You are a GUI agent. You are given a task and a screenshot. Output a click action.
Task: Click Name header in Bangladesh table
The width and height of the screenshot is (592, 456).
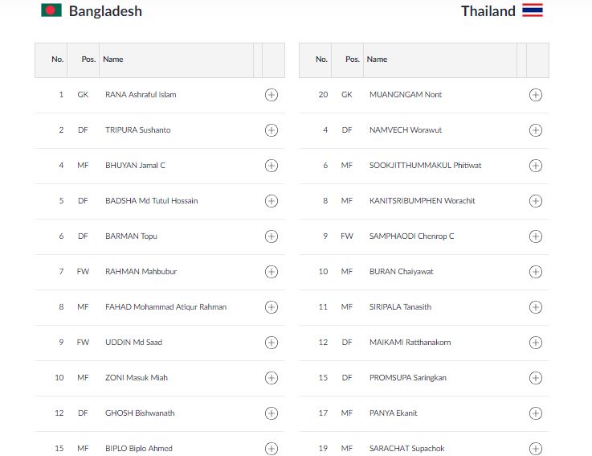coord(113,60)
